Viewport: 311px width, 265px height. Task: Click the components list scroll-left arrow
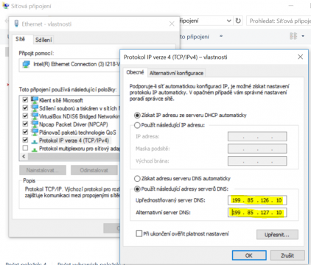tap(24, 156)
